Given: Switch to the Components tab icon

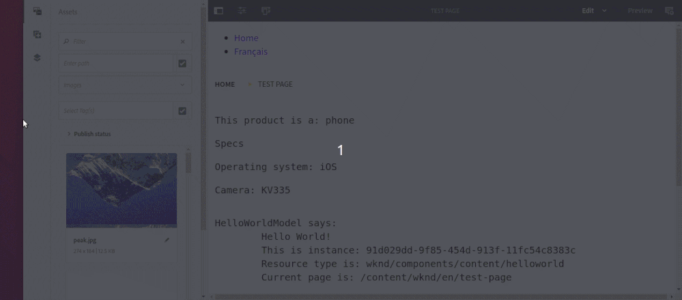Looking at the screenshot, I should click(x=38, y=35).
